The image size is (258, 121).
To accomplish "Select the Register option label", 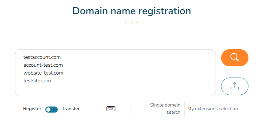I will pyautogui.click(x=32, y=109).
